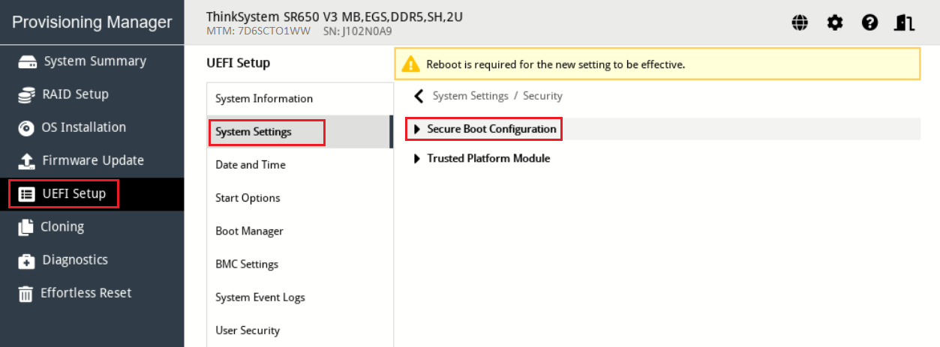
Task: Click the help question mark icon
Action: coord(869,23)
